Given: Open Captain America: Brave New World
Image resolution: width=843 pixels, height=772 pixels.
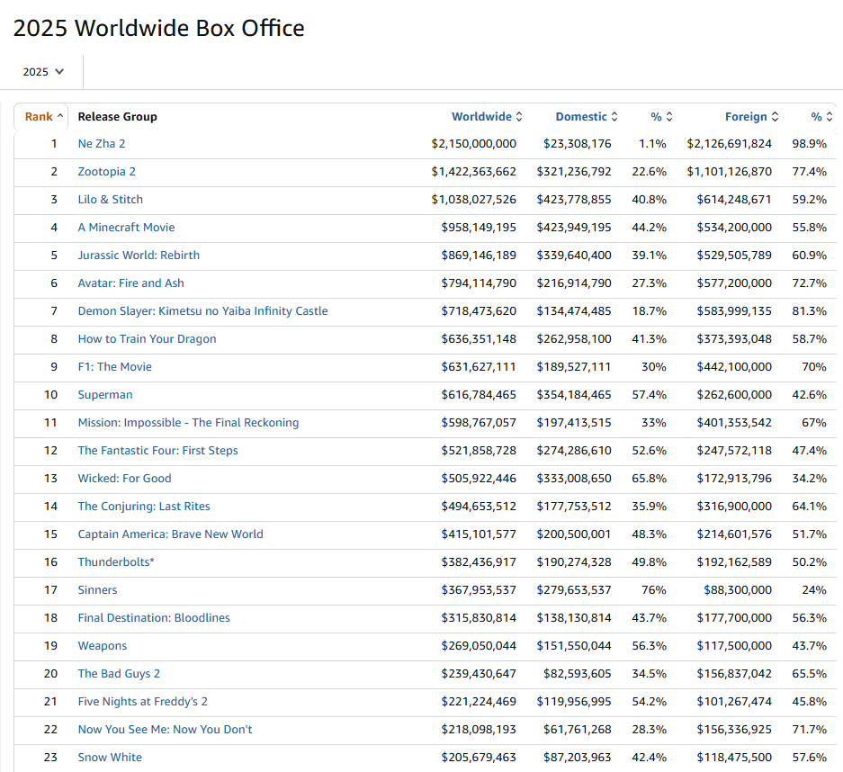Looking at the screenshot, I should click(x=170, y=535).
